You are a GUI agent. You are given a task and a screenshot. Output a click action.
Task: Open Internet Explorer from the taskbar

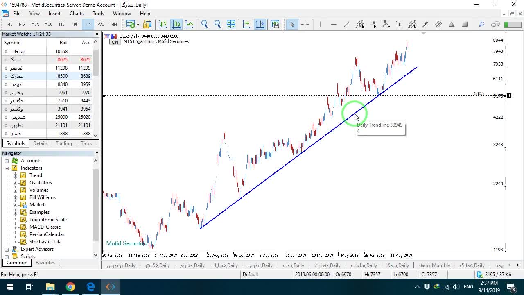[90, 287]
